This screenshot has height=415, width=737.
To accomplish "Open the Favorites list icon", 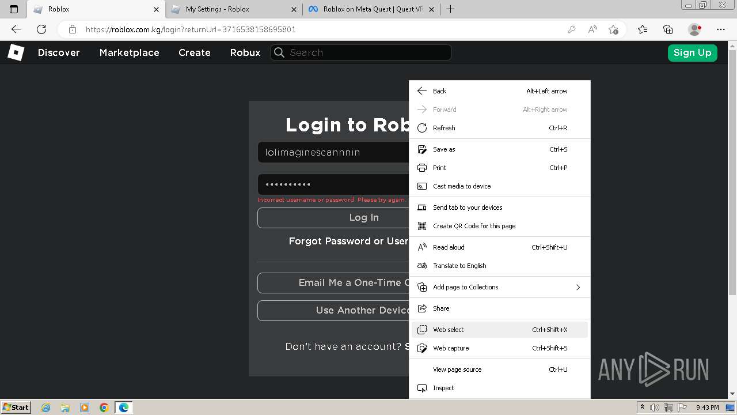I will click(643, 29).
